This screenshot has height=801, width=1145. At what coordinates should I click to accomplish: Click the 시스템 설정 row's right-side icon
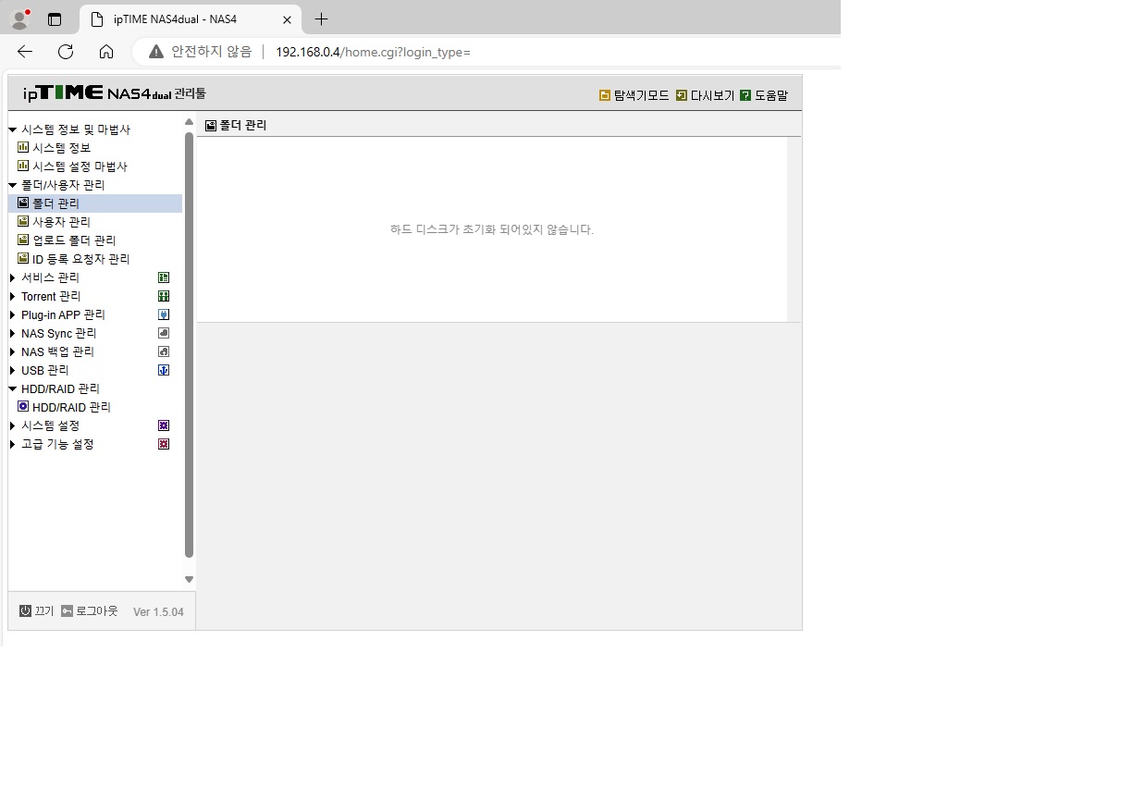(x=164, y=425)
